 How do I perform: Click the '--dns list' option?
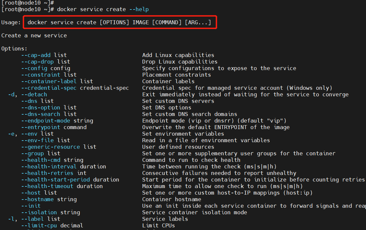37,101
